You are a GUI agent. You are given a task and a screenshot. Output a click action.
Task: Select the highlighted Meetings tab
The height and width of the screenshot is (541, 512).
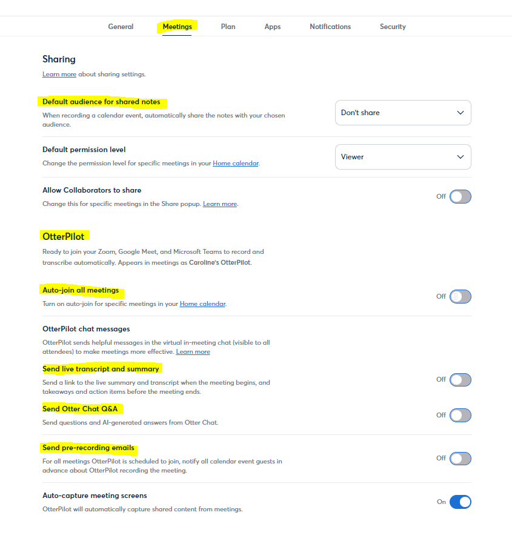177,27
